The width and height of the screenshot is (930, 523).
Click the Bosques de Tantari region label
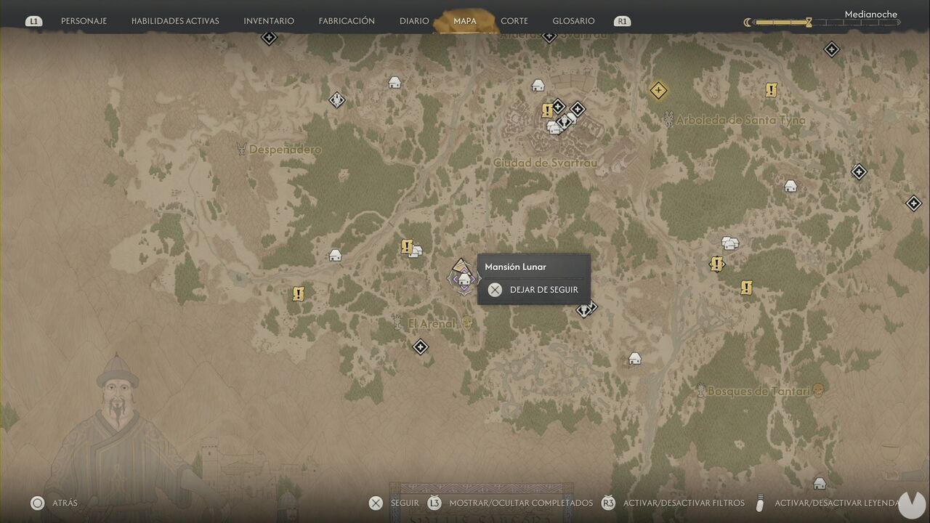pos(759,392)
